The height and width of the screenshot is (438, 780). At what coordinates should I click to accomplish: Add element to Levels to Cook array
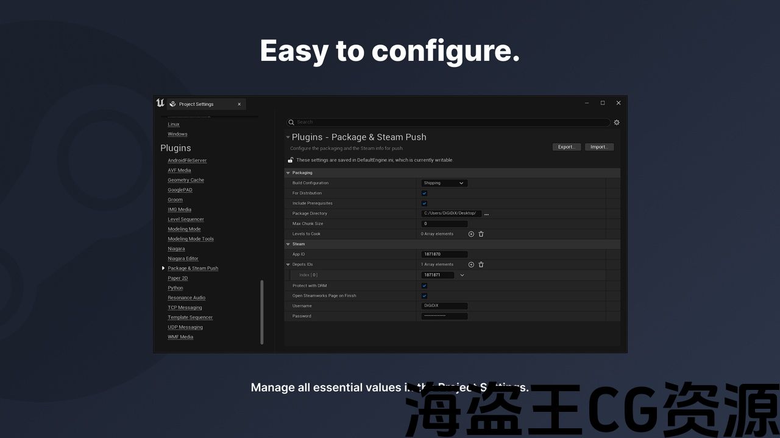471,234
